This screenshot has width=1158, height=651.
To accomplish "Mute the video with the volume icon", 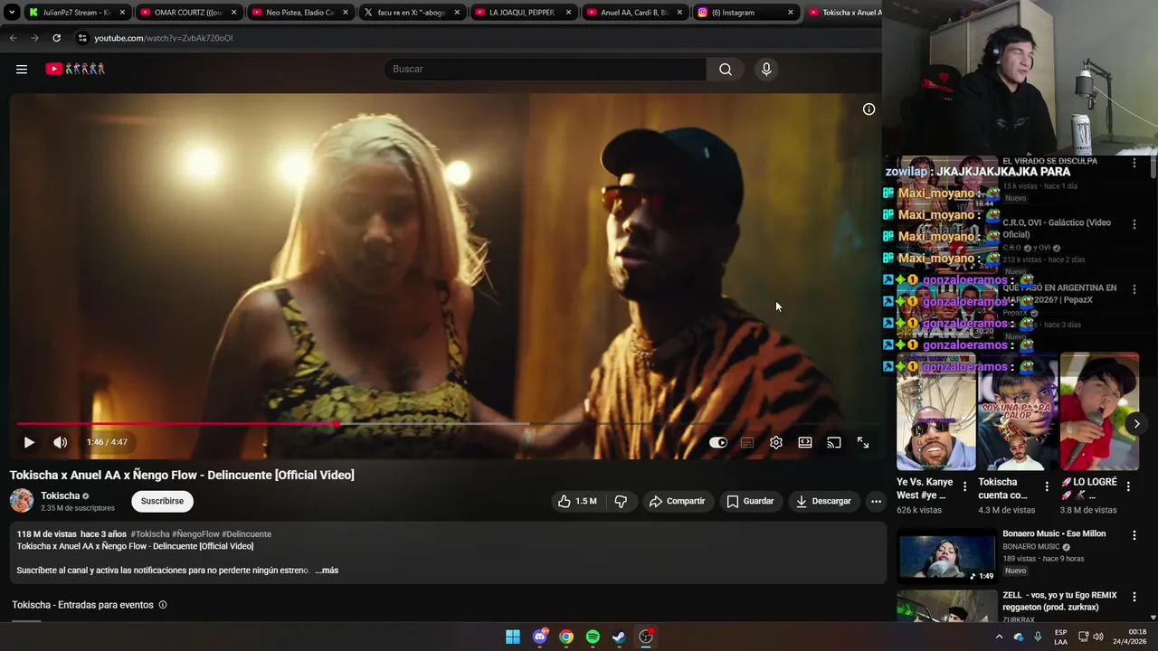I will point(60,442).
